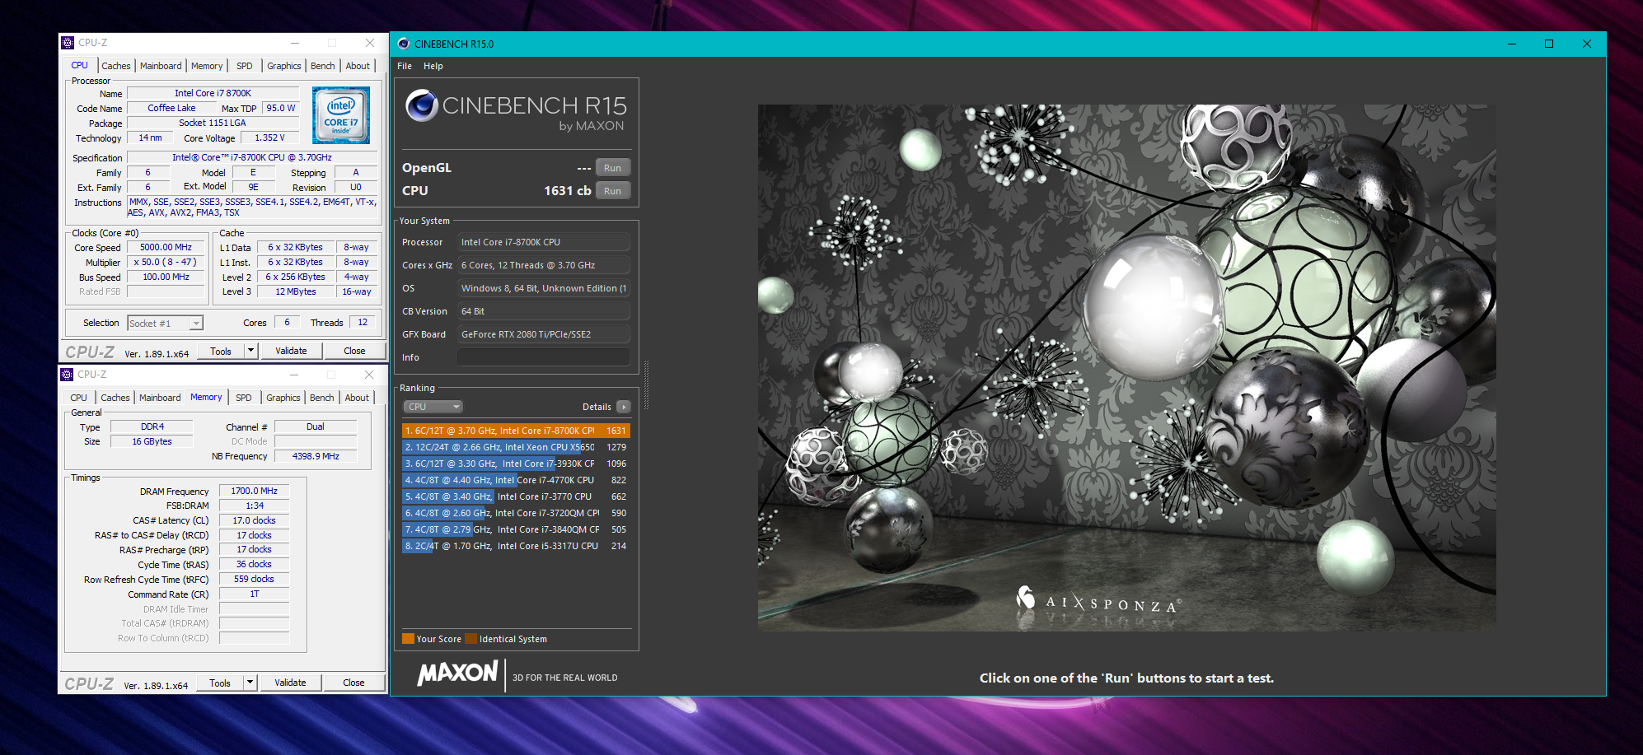This screenshot has height=755, width=1643.
Task: Switch to Mainboard tab in top CPU-Z window
Action: [161, 66]
